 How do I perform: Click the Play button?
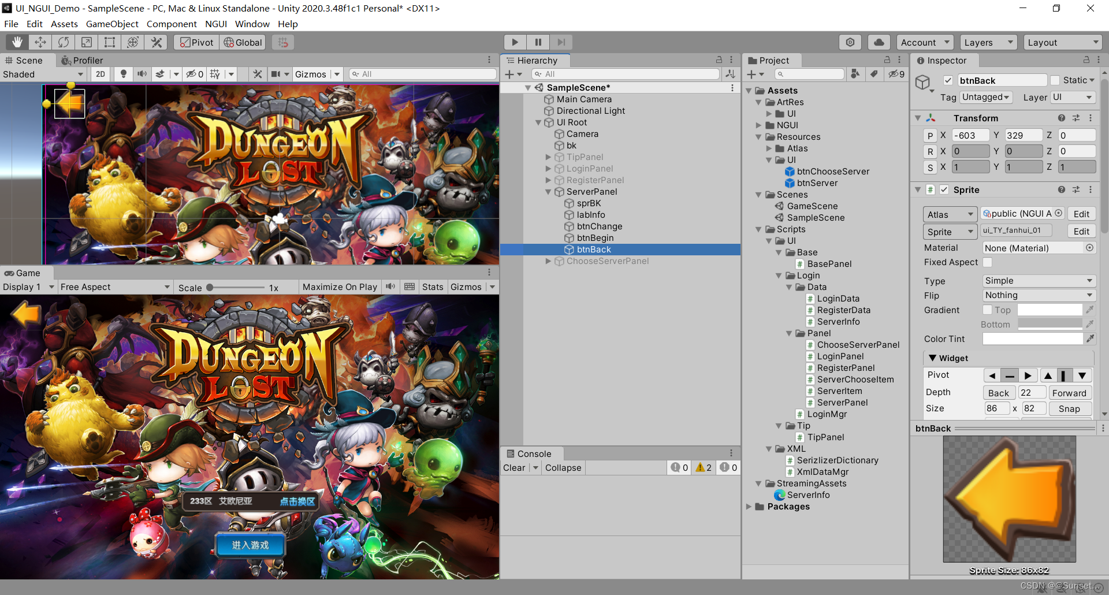pyautogui.click(x=515, y=42)
